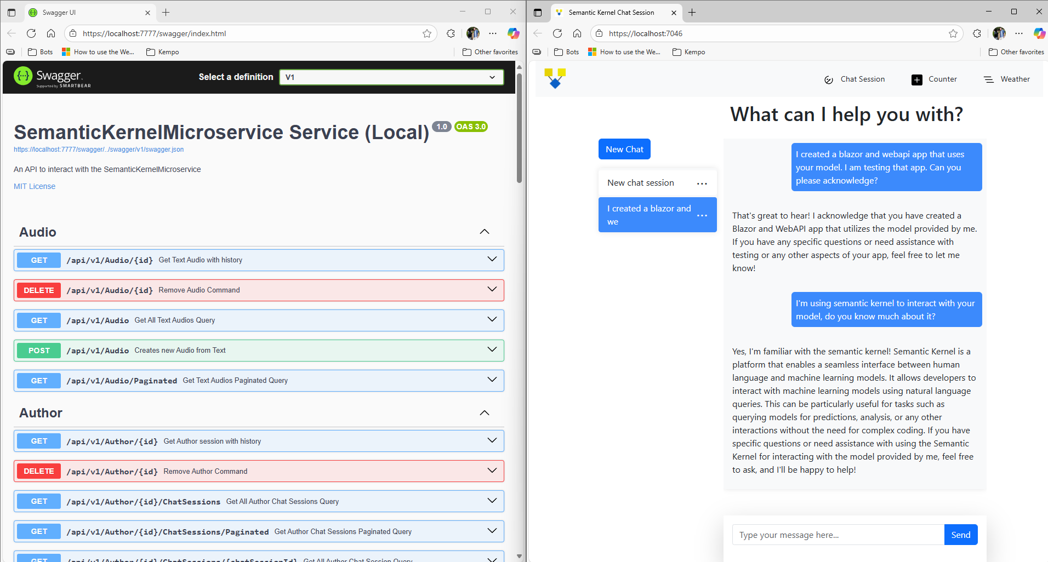Viewport: 1048px width, 562px height.
Task: Close the Semantic Kernel Chat Session tab
Action: [x=674, y=13]
